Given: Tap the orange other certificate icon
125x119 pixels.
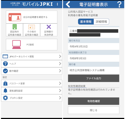Looking at the screenshot, I should 32,27.
